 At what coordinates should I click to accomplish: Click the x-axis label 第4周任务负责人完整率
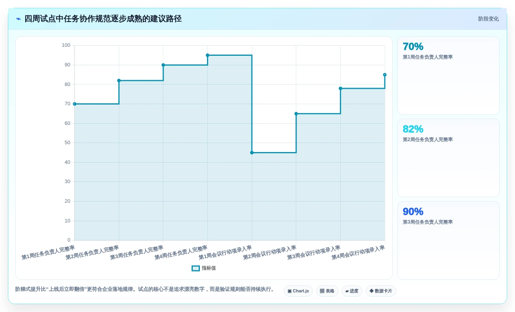181,253
